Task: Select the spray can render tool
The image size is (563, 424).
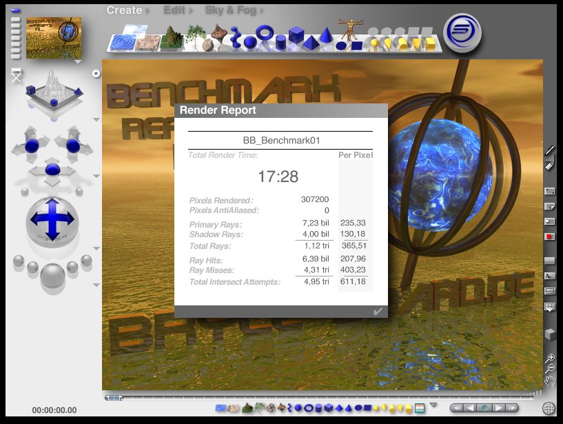Action: (549, 165)
